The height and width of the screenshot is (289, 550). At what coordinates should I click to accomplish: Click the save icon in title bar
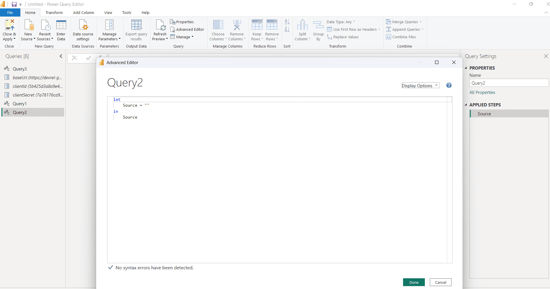point(14,4)
